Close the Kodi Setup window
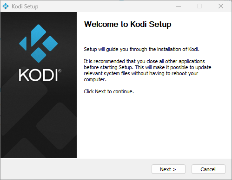 221,6
